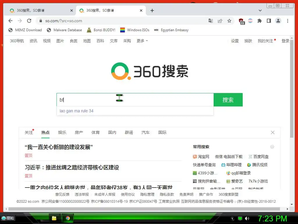This screenshot has width=298, height=224.
Task: Open the 腾讯视频 quick link
Action: [257, 165]
